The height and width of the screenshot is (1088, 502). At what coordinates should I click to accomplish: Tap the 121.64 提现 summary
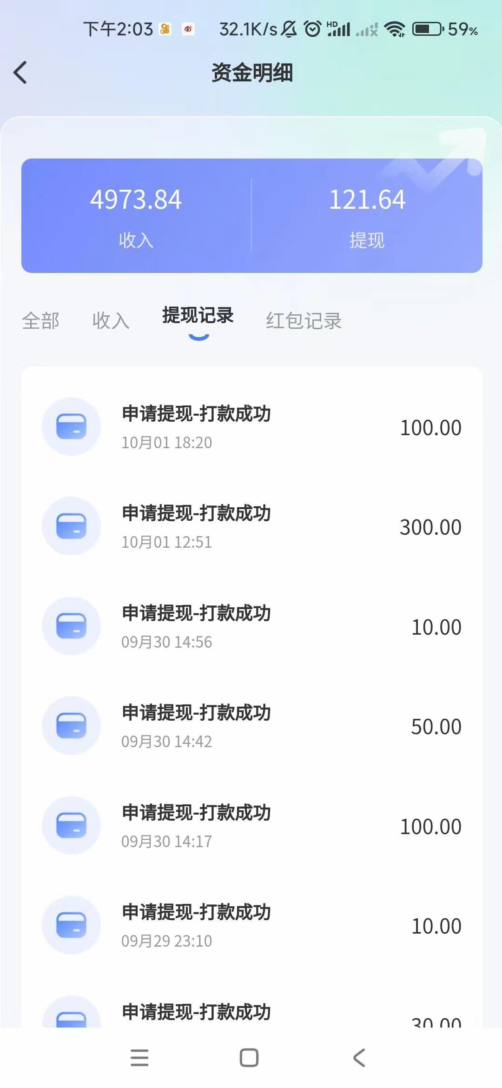click(x=367, y=217)
